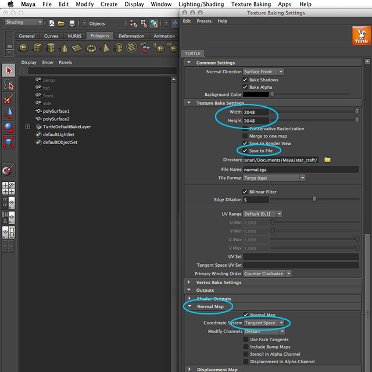Enable Stencil in Alpha Channel

246,354
